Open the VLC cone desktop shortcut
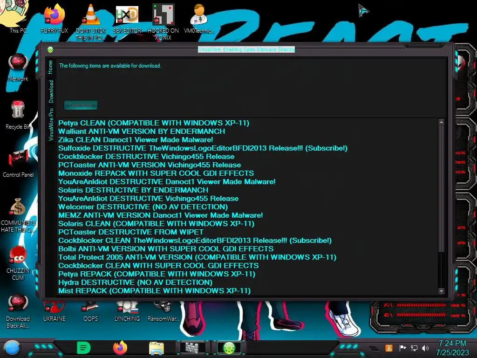Image resolution: width=477 pixels, height=358 pixels. [91, 21]
